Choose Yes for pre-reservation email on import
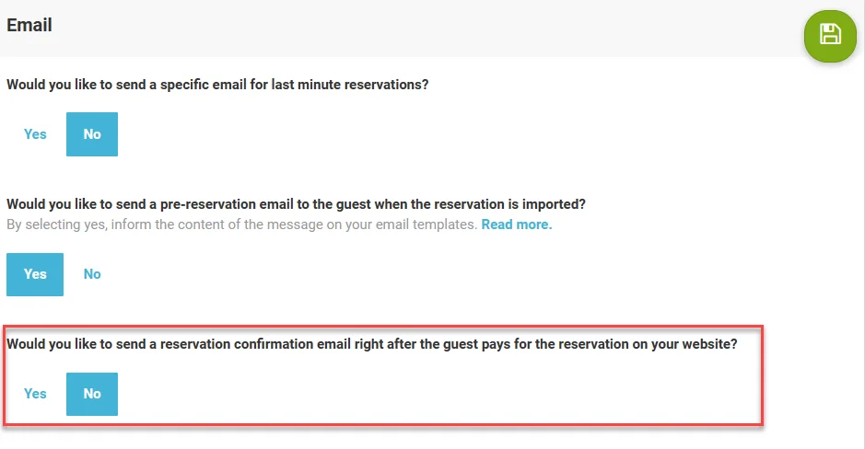Screen dimensions: 865x449 [x=35, y=274]
